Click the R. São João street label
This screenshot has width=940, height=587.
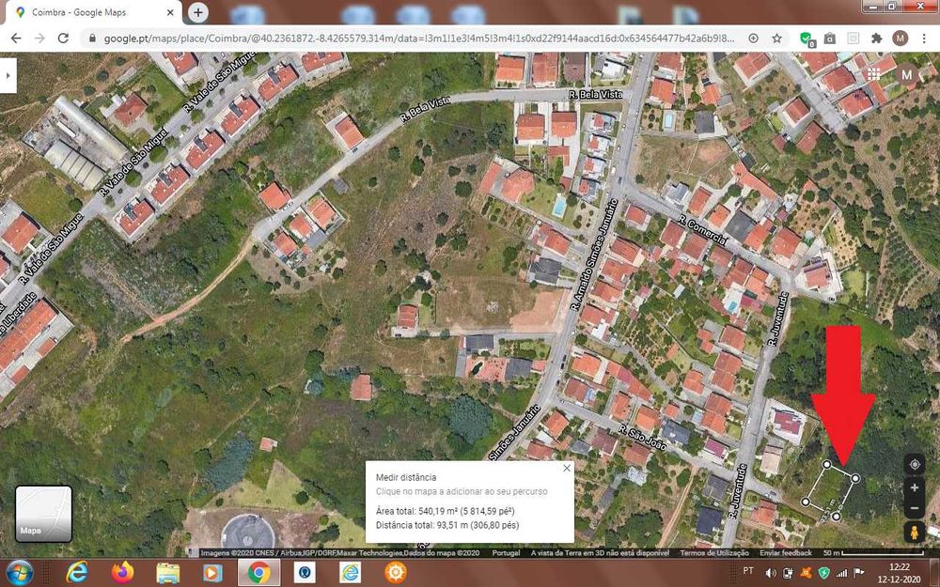[x=642, y=438]
